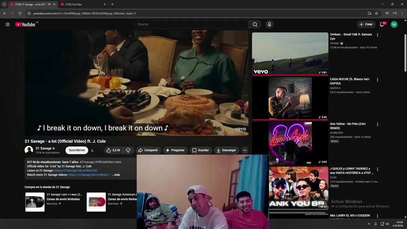Click the search magnifier button

click(255, 24)
